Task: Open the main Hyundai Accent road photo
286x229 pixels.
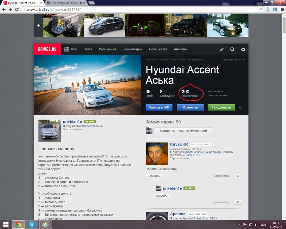Action: tap(88, 85)
